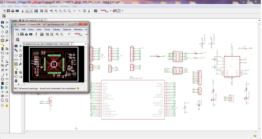This screenshot has width=262, height=139.
Task: Expand hidden Board toolbar icons chevron
Action: point(69,34)
